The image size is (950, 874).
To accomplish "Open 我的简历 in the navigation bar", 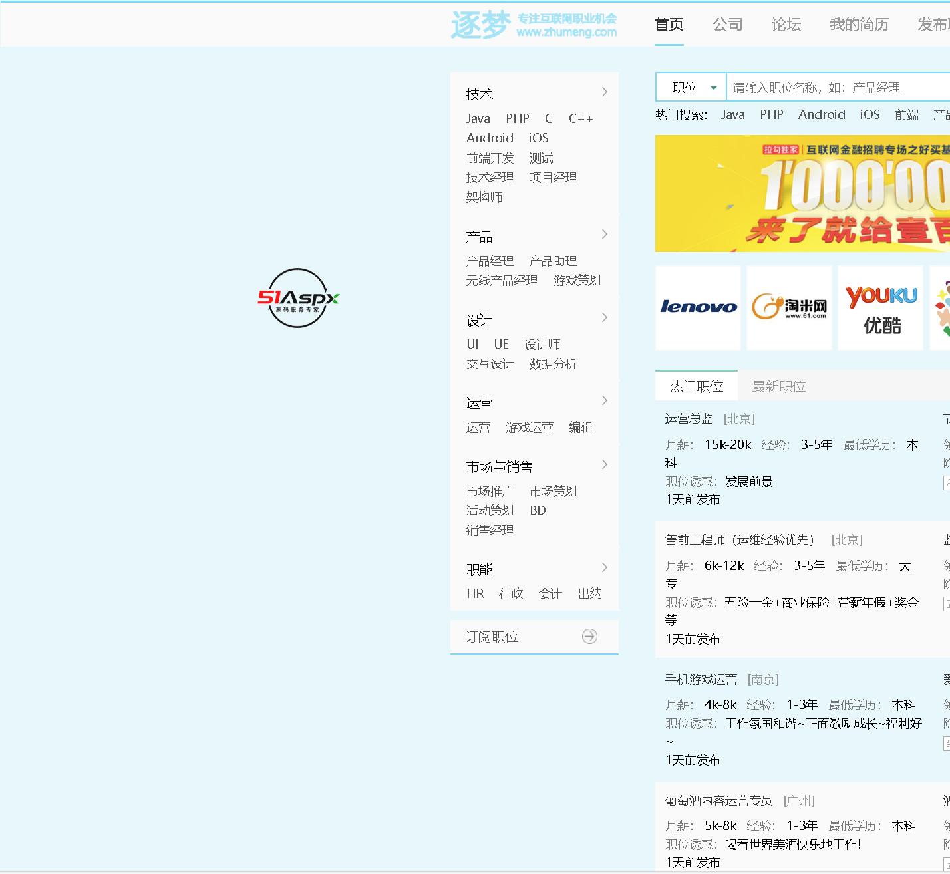I will click(859, 25).
